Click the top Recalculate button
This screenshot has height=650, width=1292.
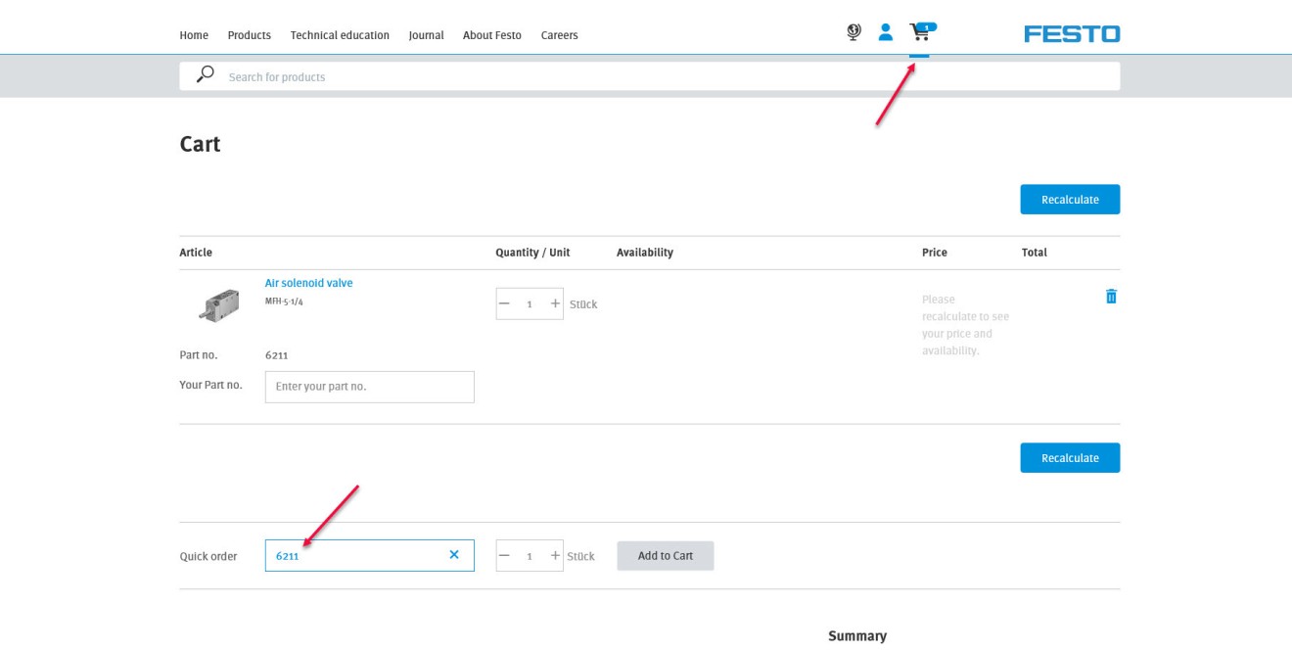pyautogui.click(x=1070, y=200)
